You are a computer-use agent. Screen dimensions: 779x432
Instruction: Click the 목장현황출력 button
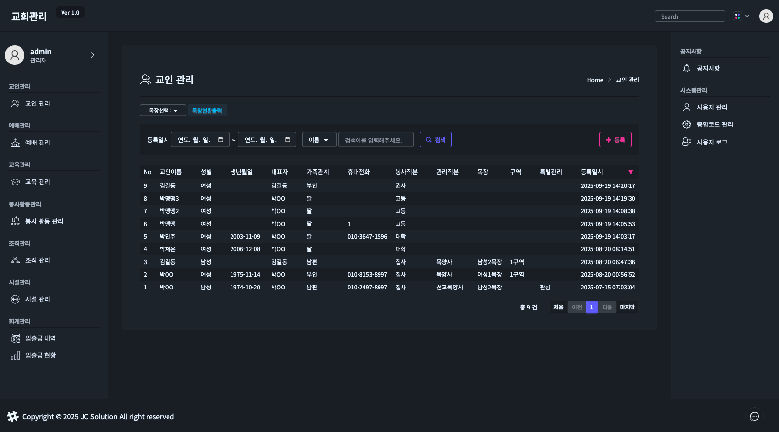pos(207,111)
